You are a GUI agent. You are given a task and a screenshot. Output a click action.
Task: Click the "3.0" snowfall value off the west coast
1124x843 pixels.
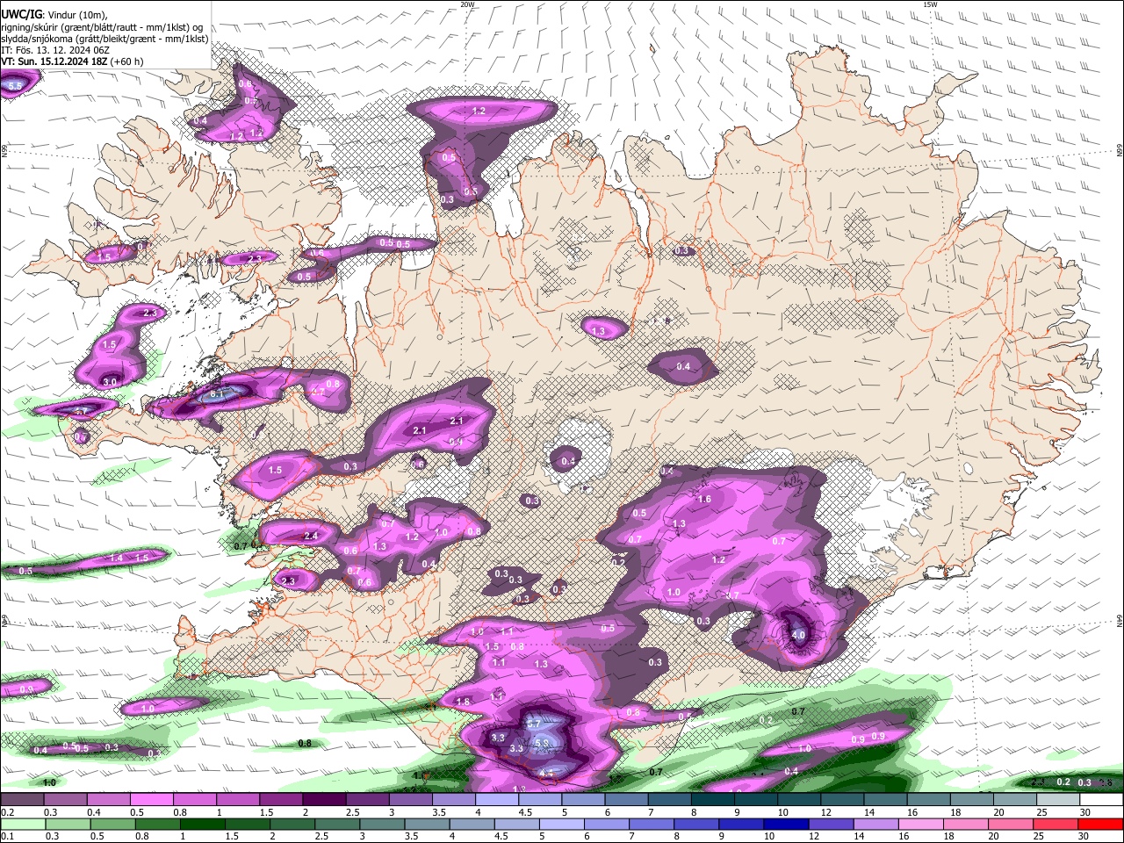(x=110, y=382)
